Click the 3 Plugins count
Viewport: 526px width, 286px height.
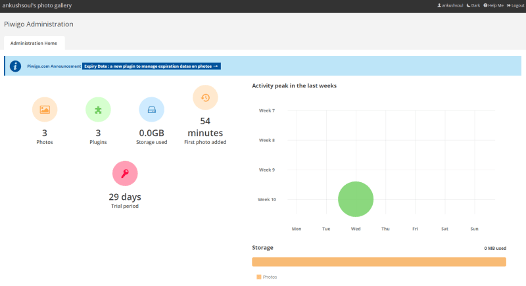pos(98,133)
